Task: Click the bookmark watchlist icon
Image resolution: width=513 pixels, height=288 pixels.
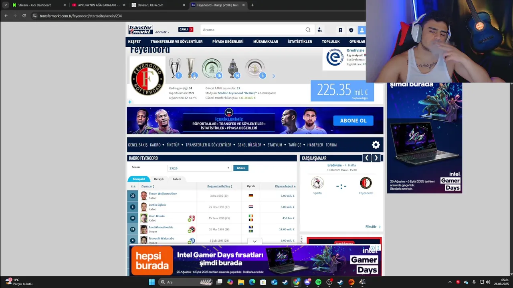Action: pyautogui.click(x=340, y=30)
